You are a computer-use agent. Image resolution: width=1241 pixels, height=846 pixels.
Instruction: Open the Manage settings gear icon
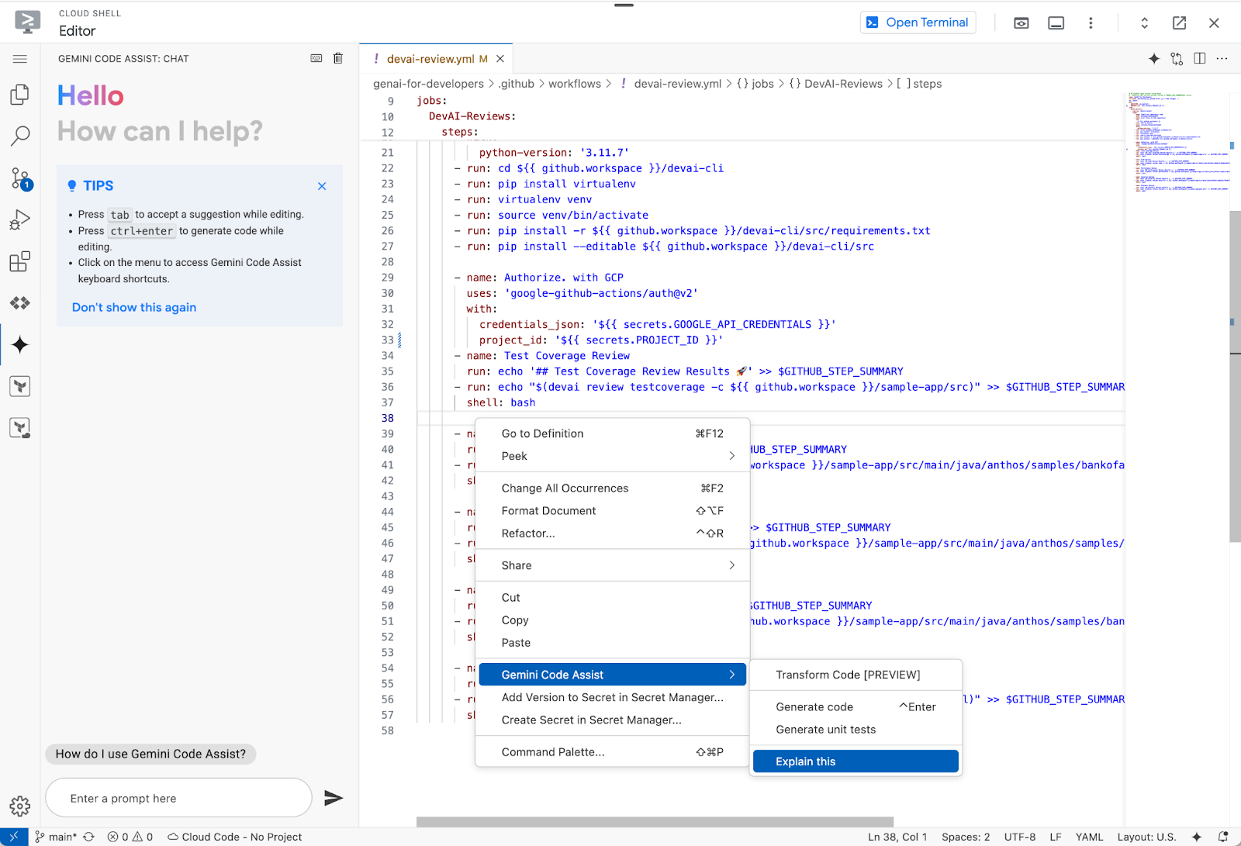point(20,806)
